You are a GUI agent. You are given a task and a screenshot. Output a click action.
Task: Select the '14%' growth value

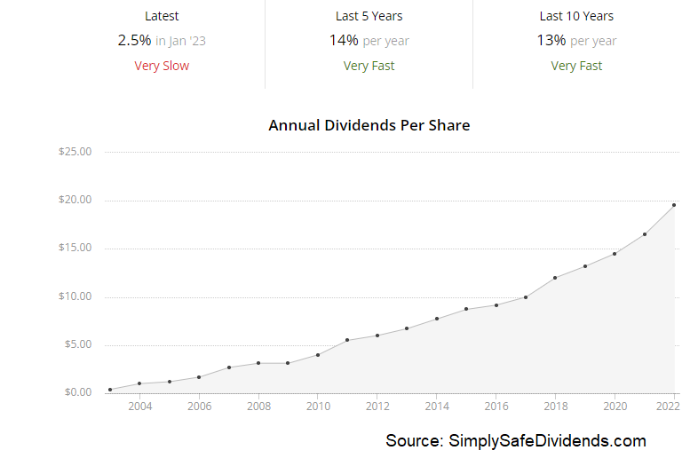pos(344,41)
